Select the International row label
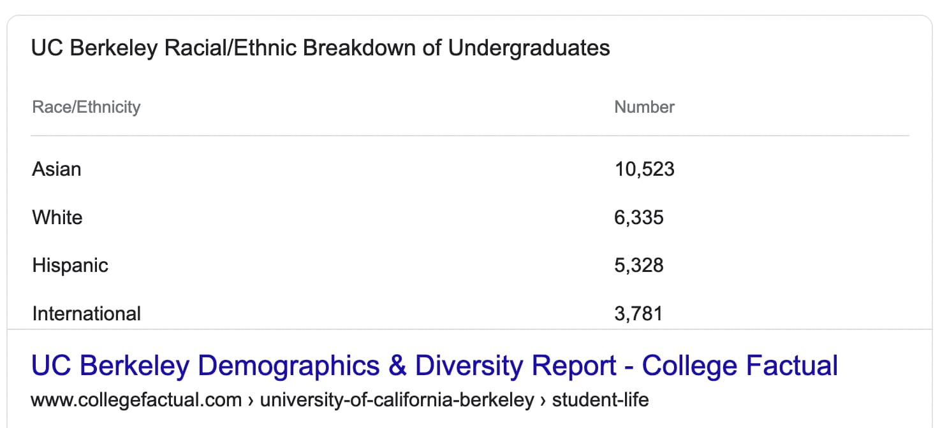The height and width of the screenshot is (428, 940). pos(87,313)
